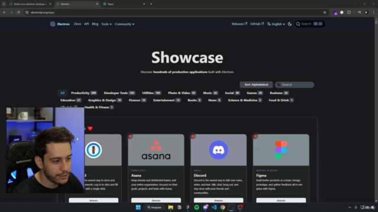Image resolution: width=378 pixels, height=212 pixels.
Task: Expand the Community dropdown
Action: click(x=125, y=24)
